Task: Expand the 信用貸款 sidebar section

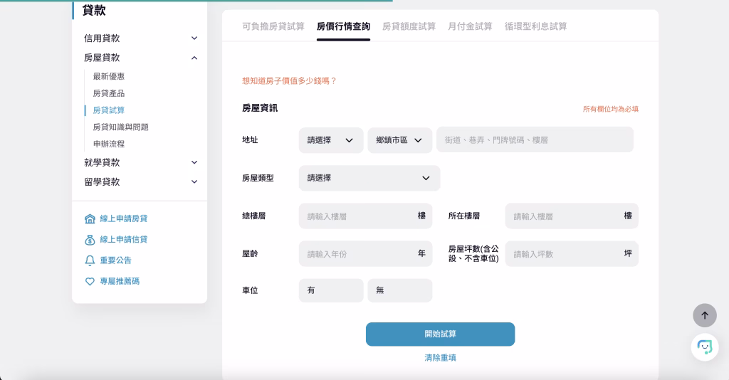Action: point(194,38)
